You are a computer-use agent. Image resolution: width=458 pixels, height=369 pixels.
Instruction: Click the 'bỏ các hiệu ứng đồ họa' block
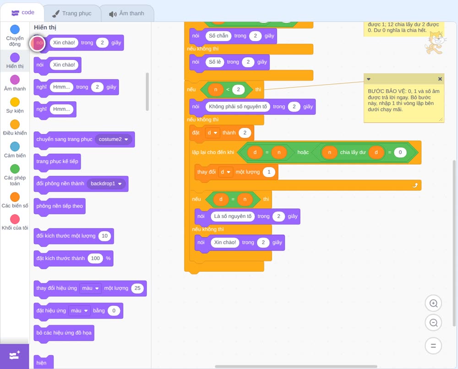(x=64, y=333)
